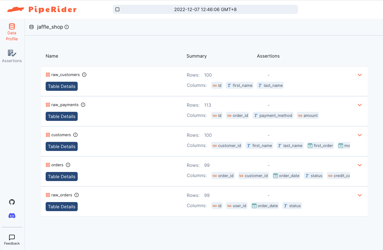Click the info icon next to raw_orders
The image size is (383, 250).
pyautogui.click(x=77, y=195)
